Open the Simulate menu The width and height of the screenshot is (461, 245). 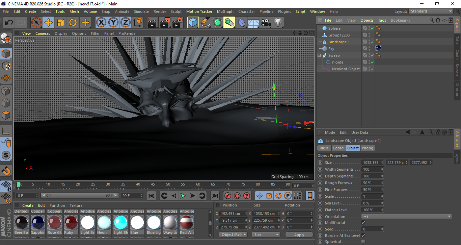pyautogui.click(x=141, y=11)
